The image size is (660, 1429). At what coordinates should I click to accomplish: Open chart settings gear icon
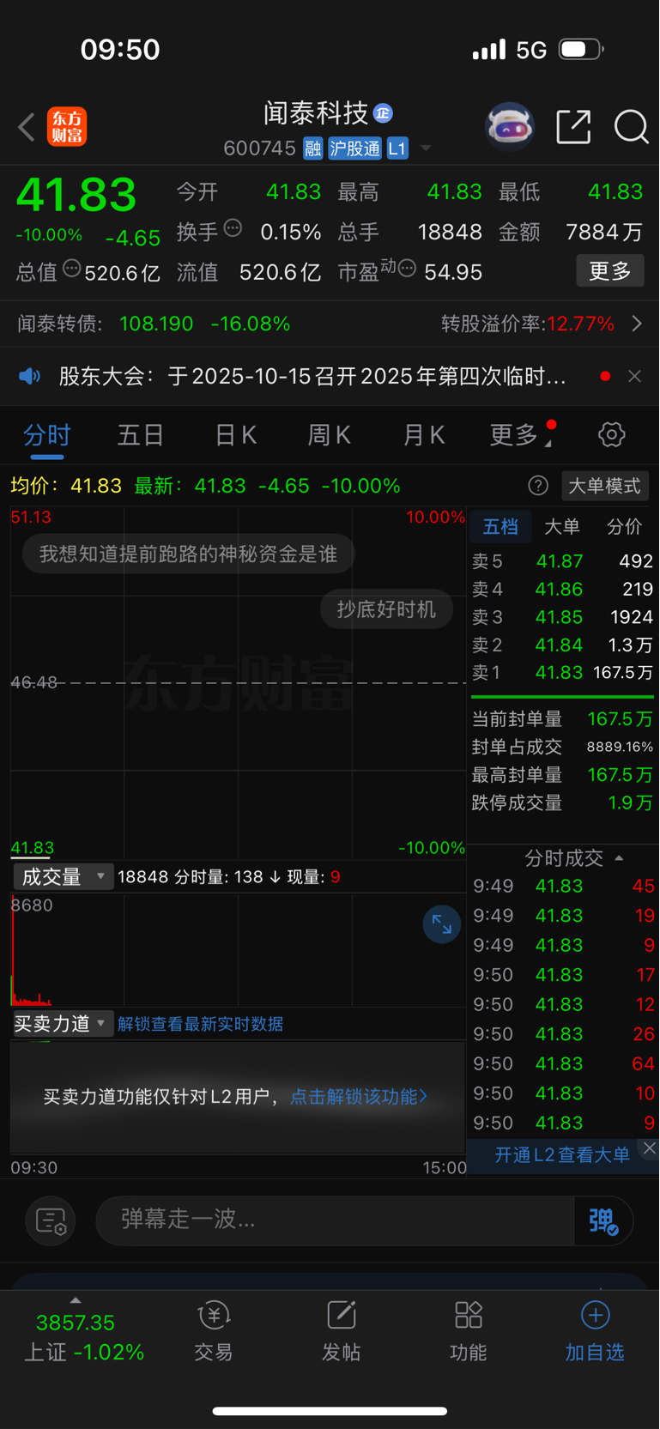coord(611,434)
